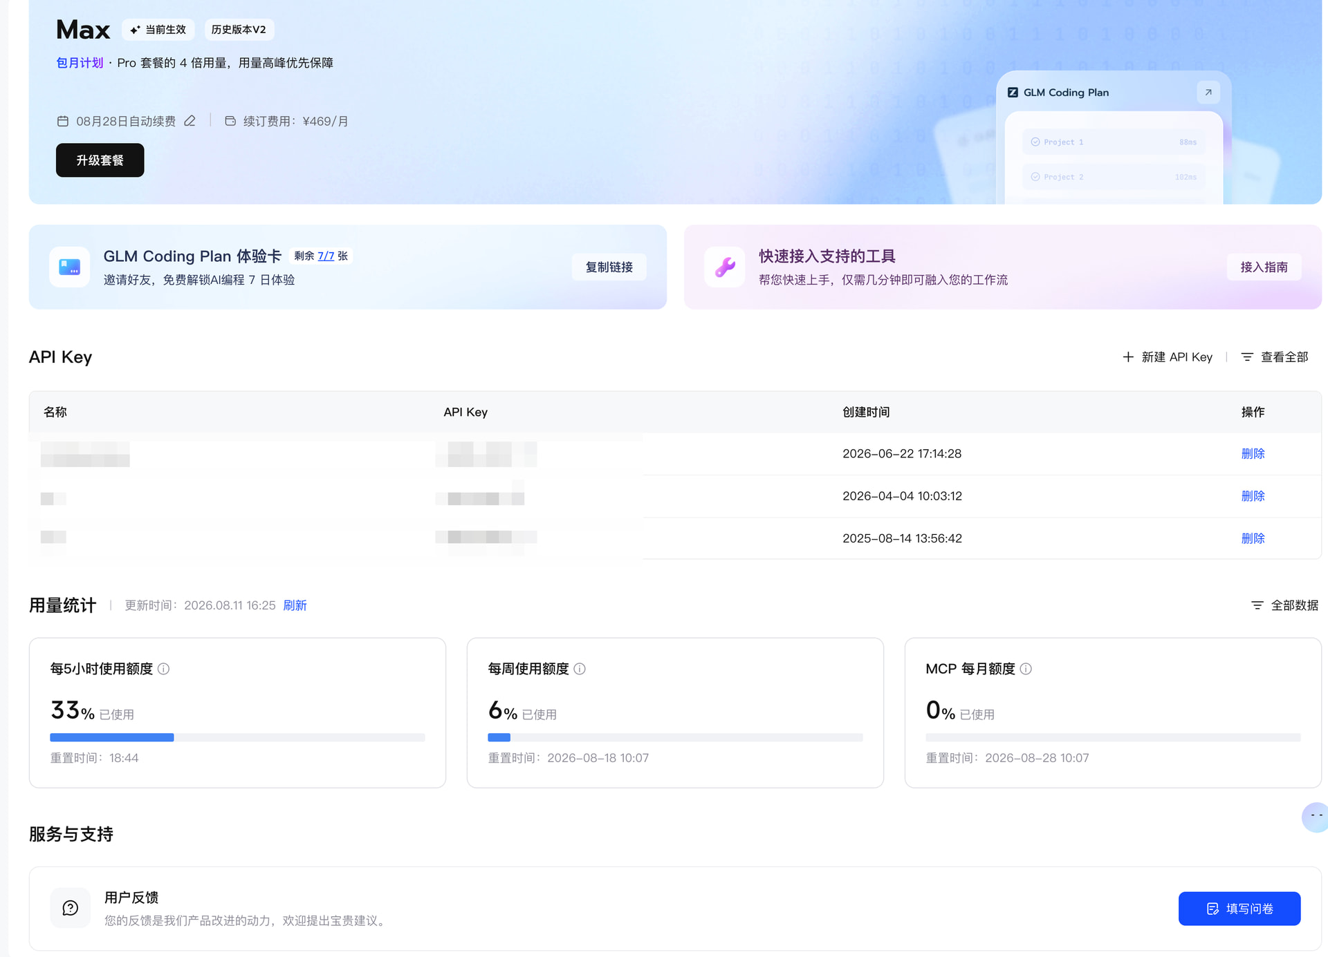The image size is (1328, 957).
Task: Open the floating assistant bubble at right edge
Action: (x=1315, y=817)
